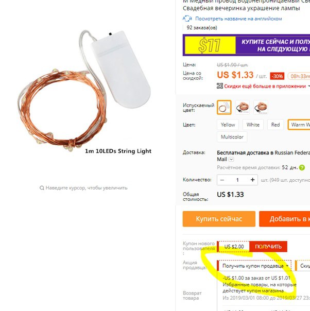Choose the Red color option

coord(275,125)
